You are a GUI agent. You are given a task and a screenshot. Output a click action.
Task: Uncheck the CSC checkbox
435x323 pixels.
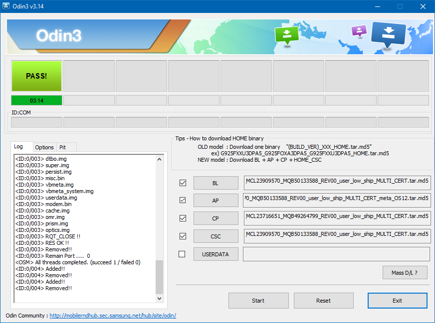click(x=183, y=236)
